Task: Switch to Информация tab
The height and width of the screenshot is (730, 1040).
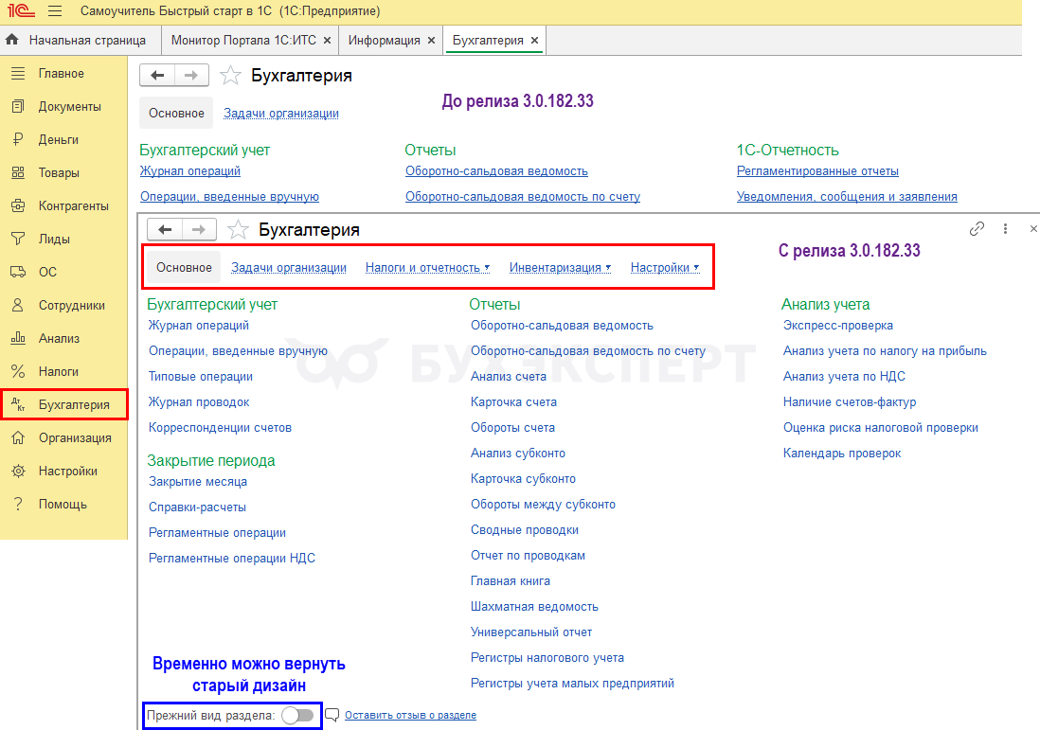Action: coord(384,41)
